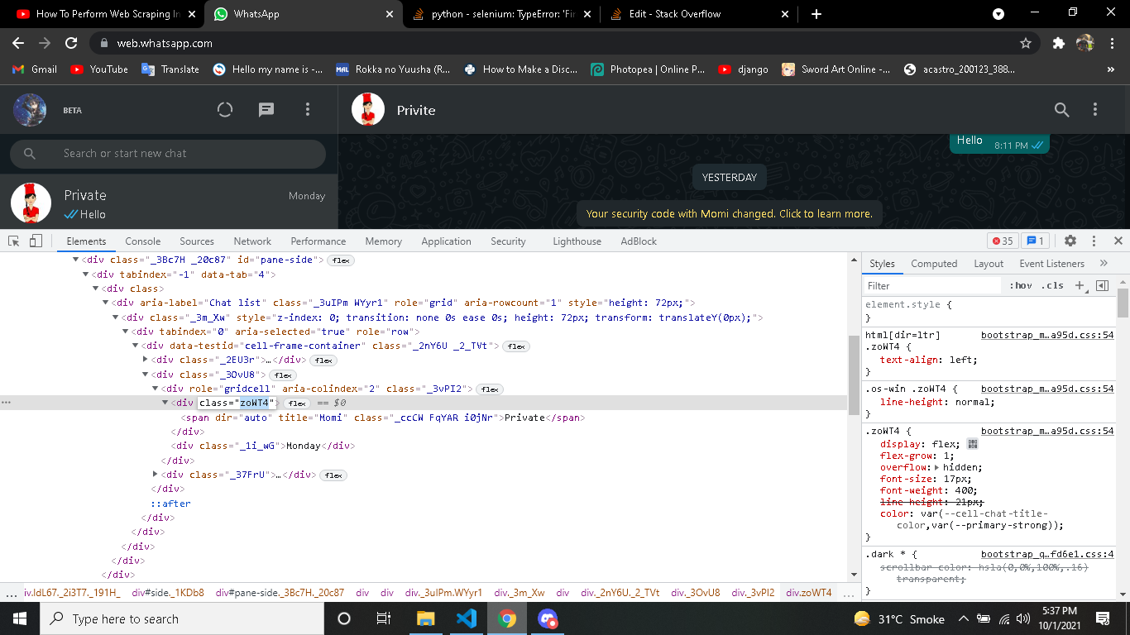Viewport: 1130px width, 635px height.
Task: Open File Explorer from taskbar
Action: [x=425, y=618]
